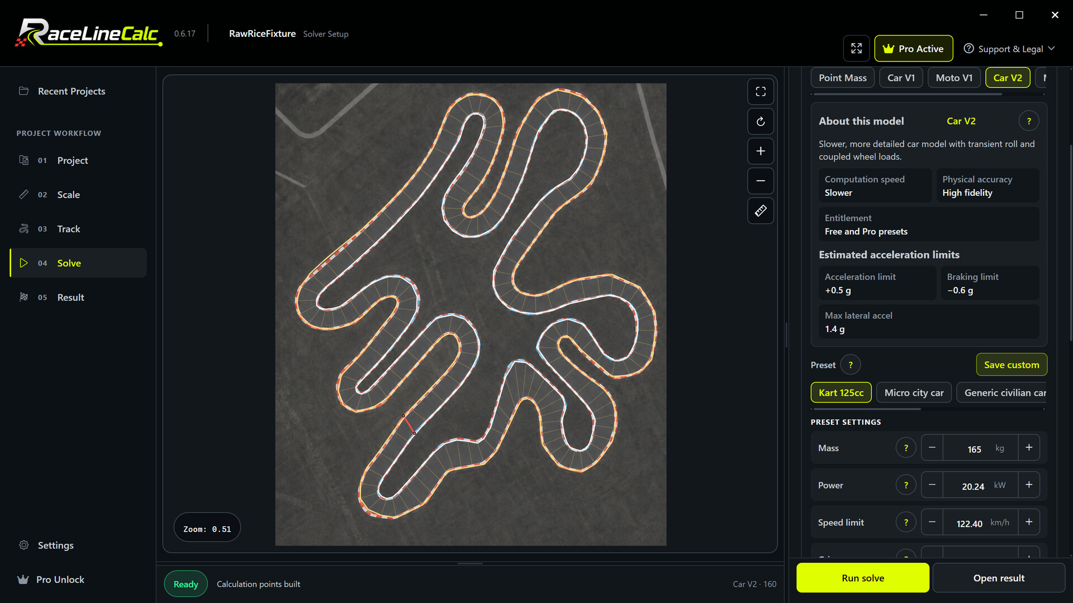Increase Power with plus stepper
The width and height of the screenshot is (1073, 603).
point(1029,485)
